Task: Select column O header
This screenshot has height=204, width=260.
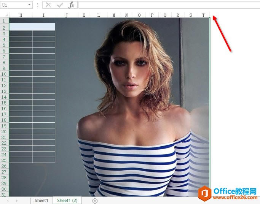Action: coord(139,15)
